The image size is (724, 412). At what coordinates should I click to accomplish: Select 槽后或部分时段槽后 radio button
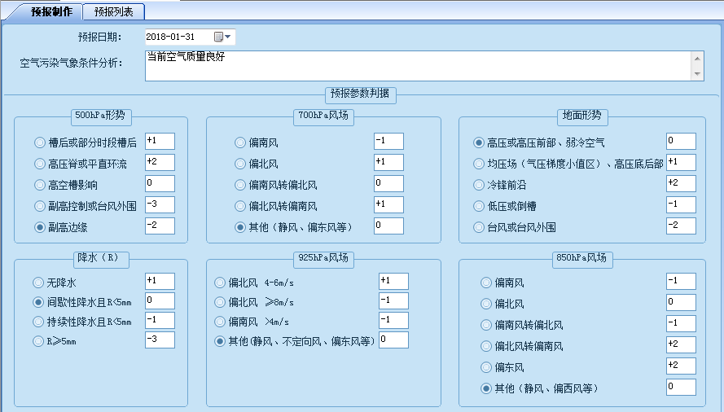(40, 142)
